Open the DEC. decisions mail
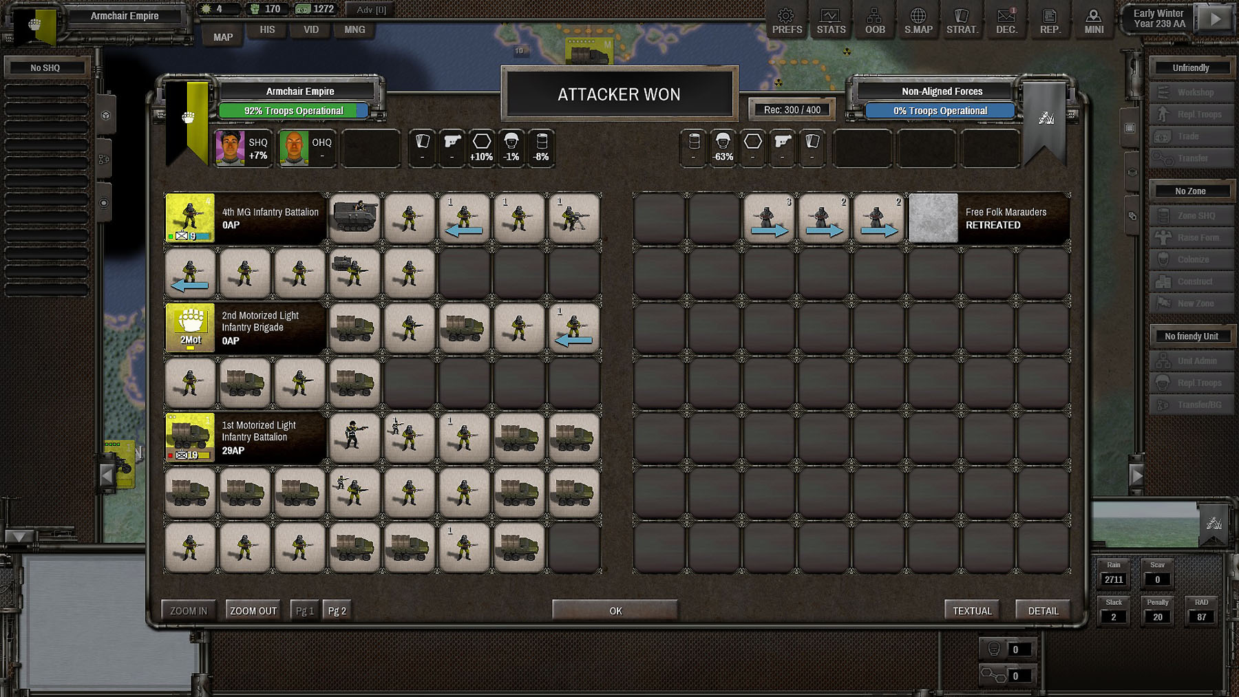 (x=1006, y=21)
